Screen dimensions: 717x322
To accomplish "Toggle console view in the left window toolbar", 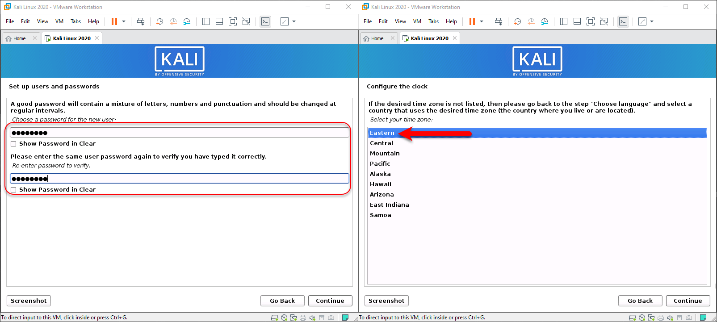I will point(265,21).
